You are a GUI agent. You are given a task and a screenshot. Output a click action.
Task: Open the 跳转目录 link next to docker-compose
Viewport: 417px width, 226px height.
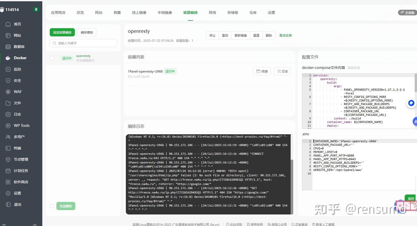[x=354, y=67]
